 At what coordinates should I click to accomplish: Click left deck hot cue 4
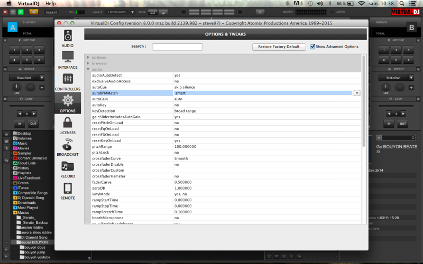15,60
